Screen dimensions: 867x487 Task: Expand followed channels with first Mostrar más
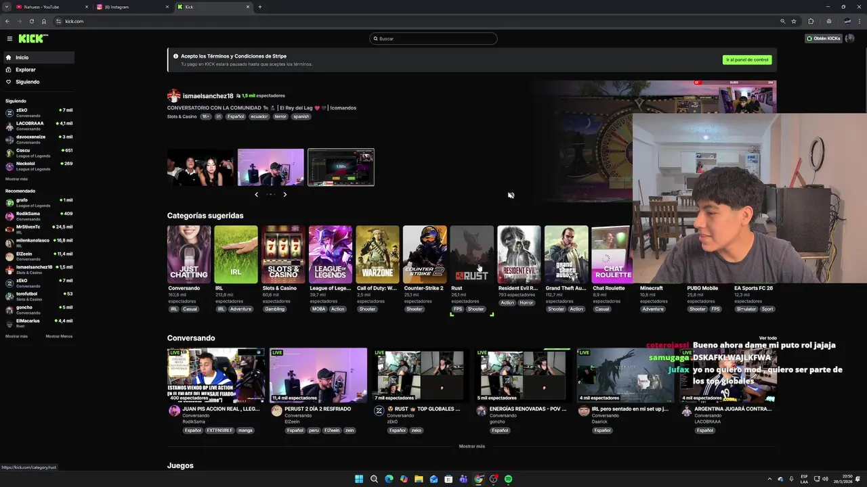[16, 179]
